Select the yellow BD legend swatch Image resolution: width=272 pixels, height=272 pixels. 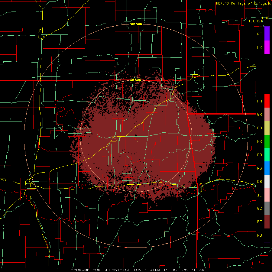click(267, 128)
